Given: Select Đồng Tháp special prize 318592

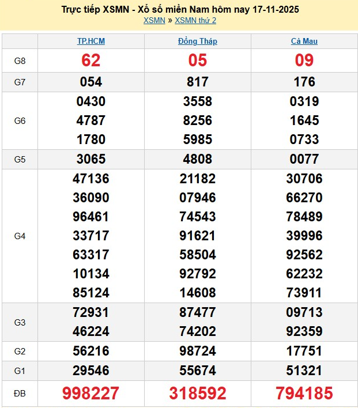Looking at the screenshot, I should (198, 393).
